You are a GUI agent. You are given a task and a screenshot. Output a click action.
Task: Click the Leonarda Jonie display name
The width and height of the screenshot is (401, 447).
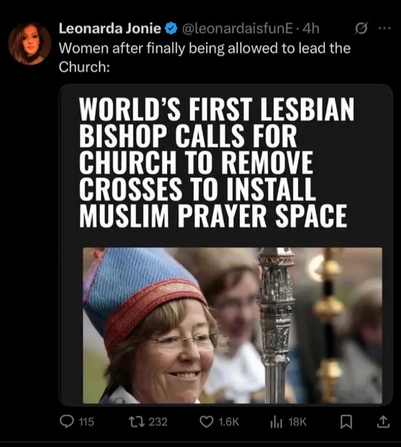point(110,28)
